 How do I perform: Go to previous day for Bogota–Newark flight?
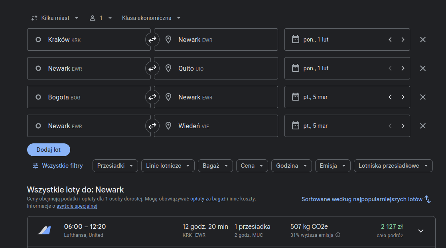390,97
